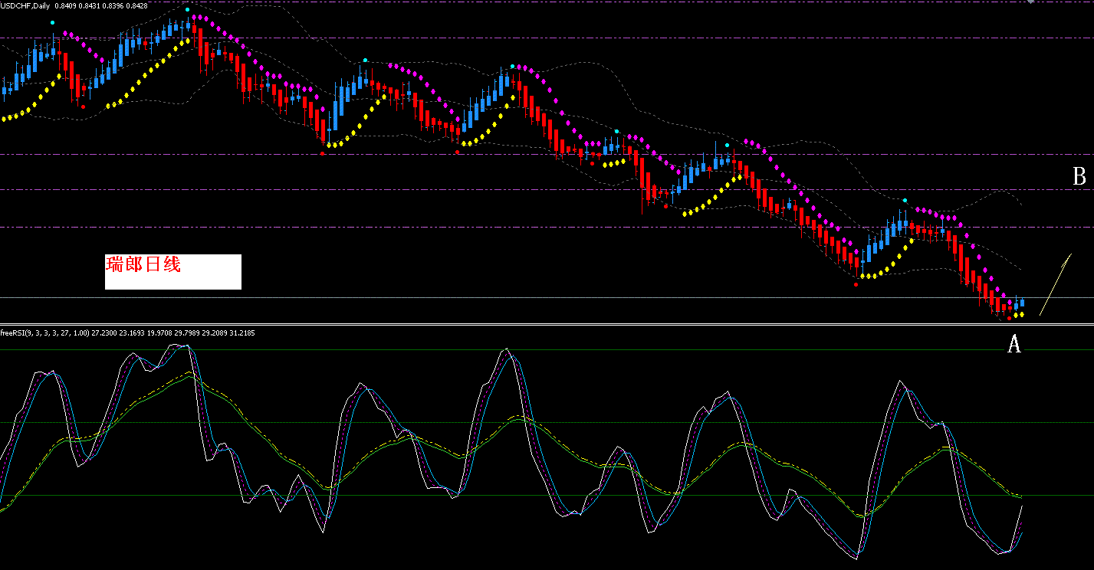Screen dimensions: 1094x570
Task: Click the freeRSI indicator label
Action: click(x=45, y=332)
